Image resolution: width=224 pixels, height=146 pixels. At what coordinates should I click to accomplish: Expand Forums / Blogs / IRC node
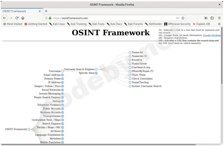click(62, 127)
